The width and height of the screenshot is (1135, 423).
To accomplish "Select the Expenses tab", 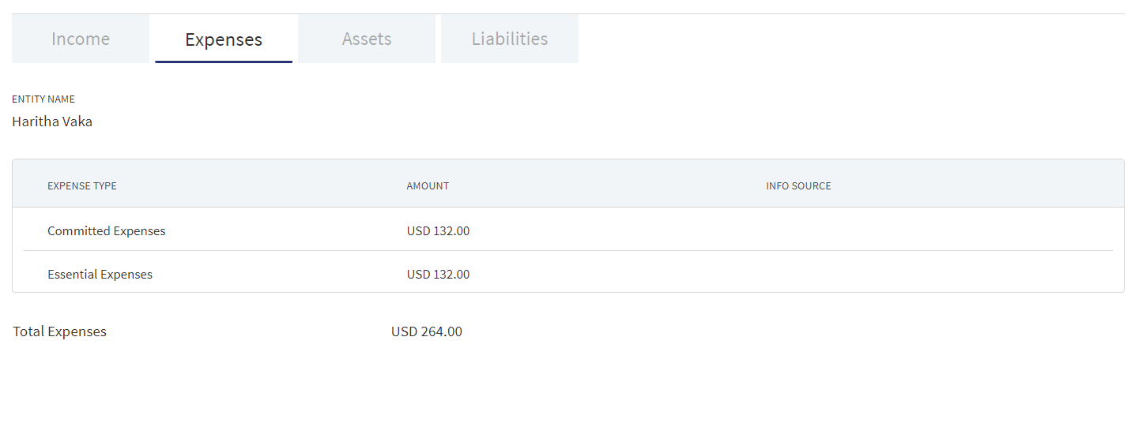I will [x=224, y=39].
